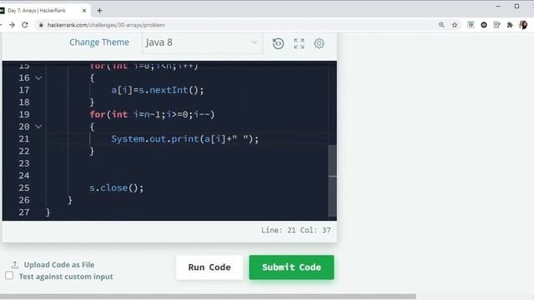Viewport: 534px width, 300px height.
Task: Open the browser zoom magnifier icon
Action: 441,25
